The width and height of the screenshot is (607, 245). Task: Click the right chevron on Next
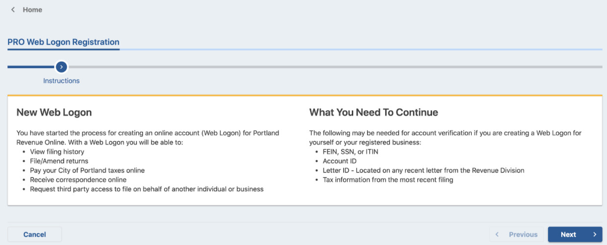pos(595,235)
